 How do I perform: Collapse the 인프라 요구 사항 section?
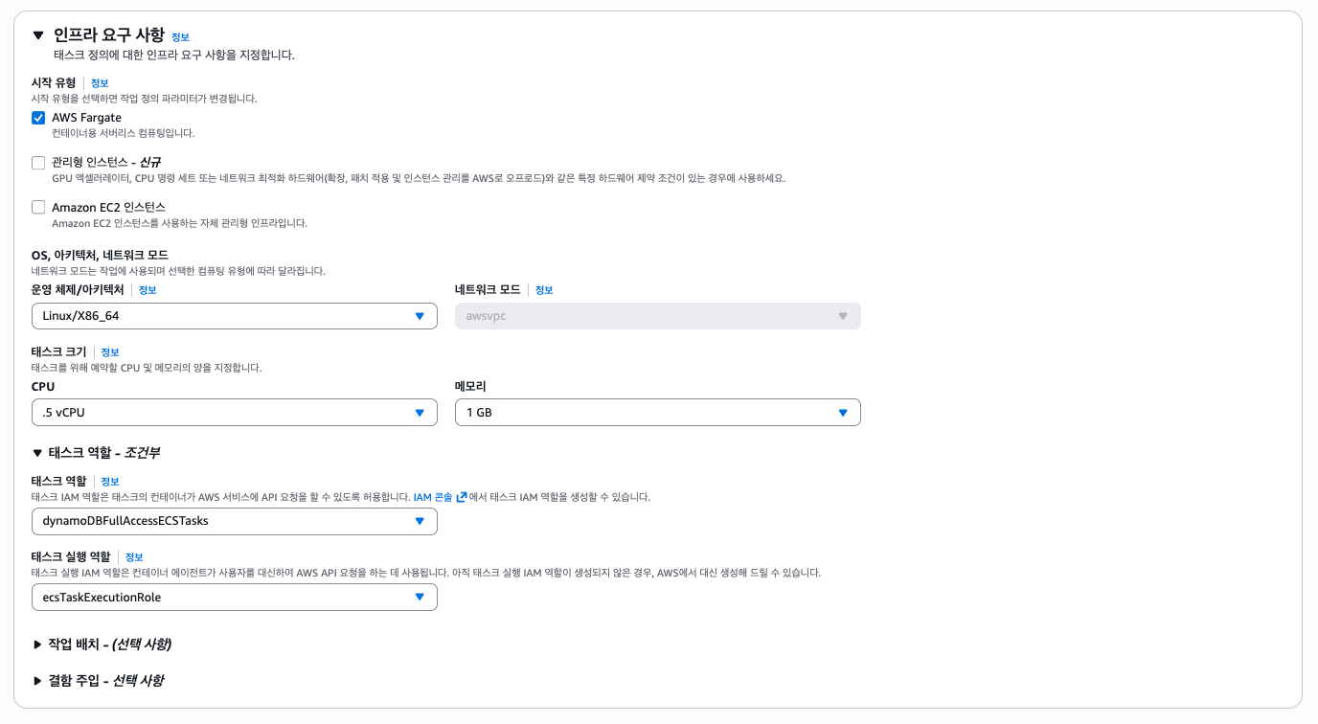pyautogui.click(x=38, y=35)
